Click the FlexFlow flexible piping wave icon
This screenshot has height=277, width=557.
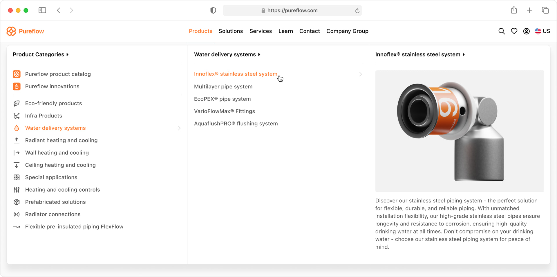17,227
